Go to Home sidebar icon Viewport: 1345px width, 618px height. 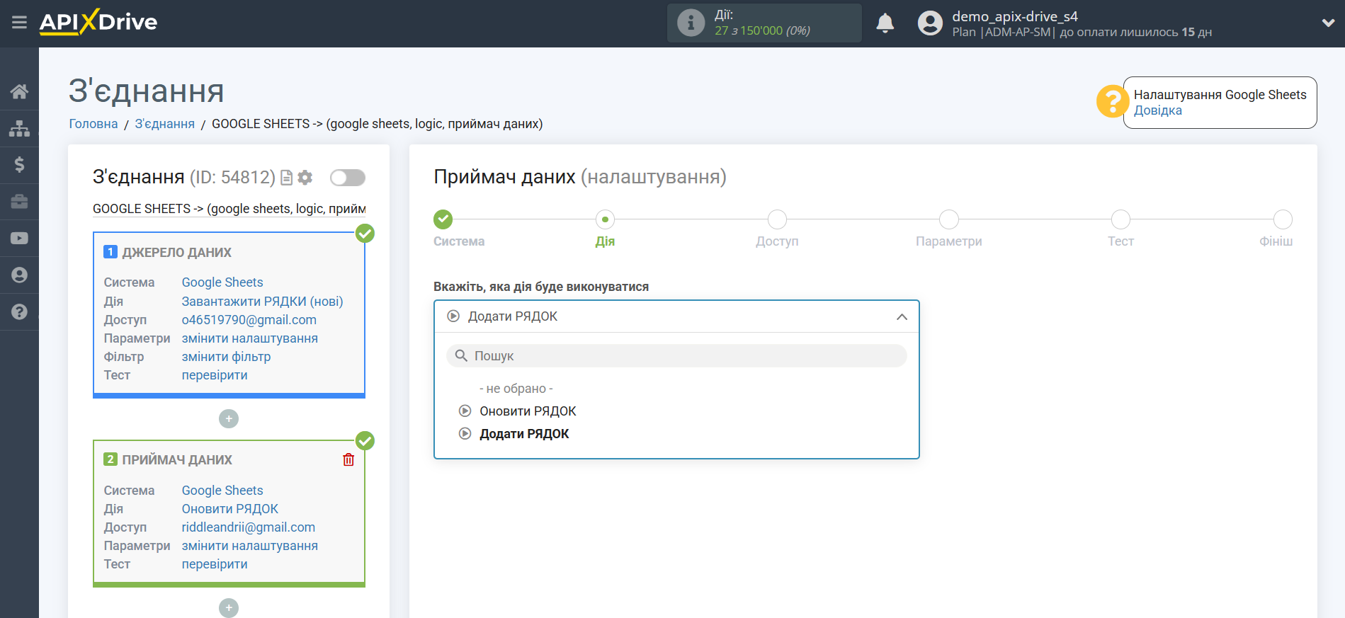[19, 91]
